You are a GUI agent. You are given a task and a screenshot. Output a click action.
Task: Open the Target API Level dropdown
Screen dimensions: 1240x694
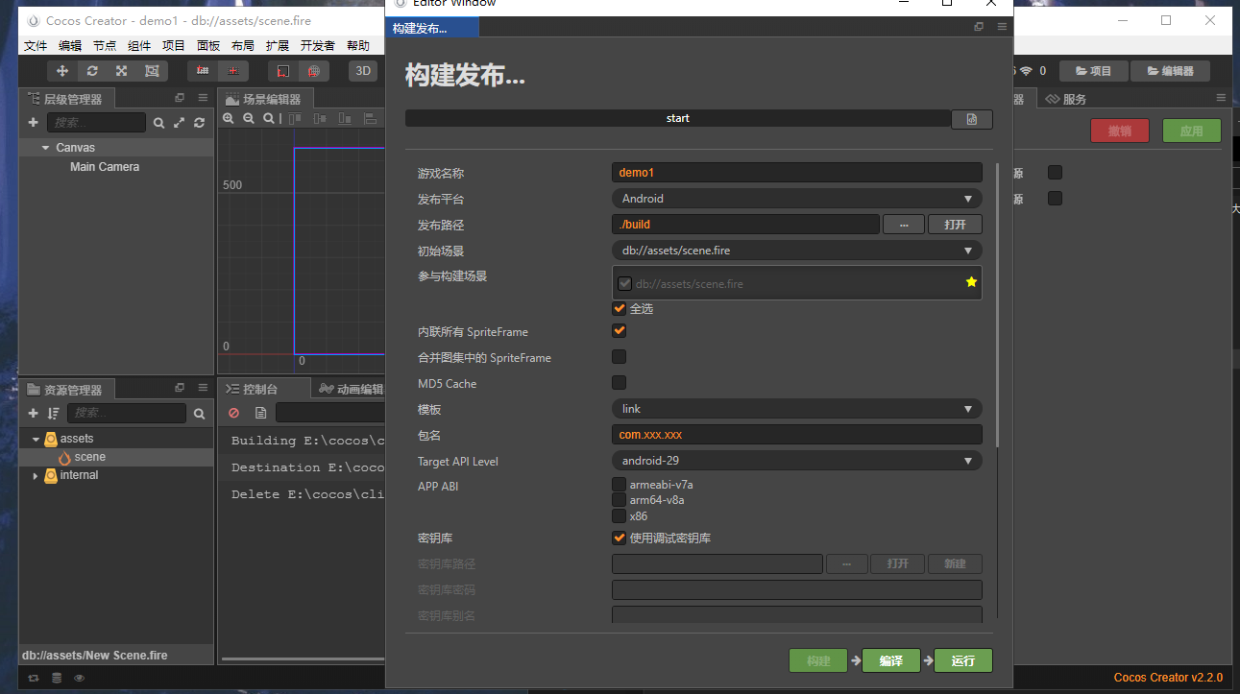797,461
